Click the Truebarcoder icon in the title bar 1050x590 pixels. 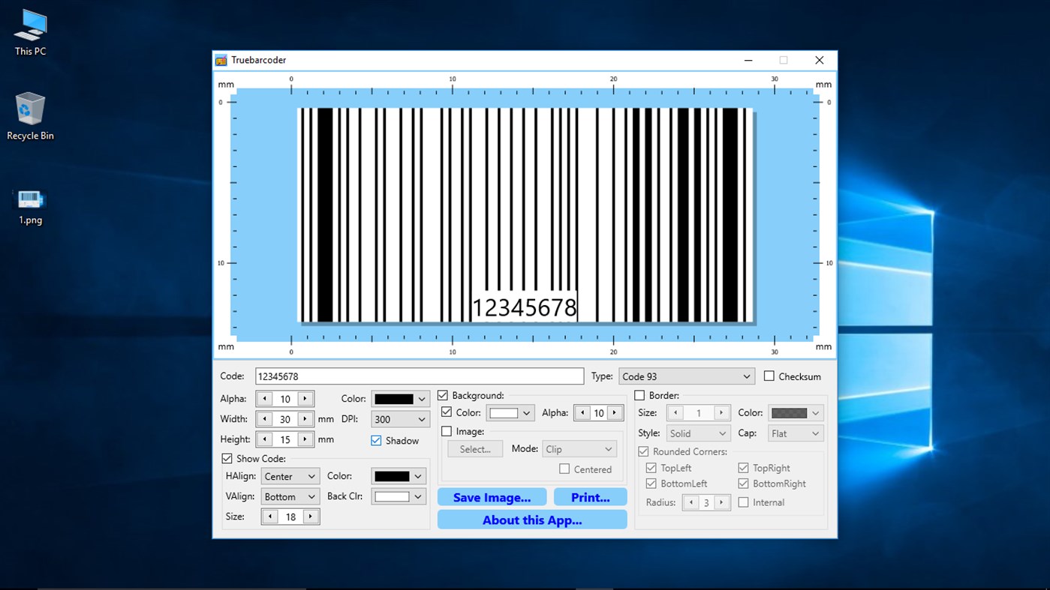(x=221, y=60)
